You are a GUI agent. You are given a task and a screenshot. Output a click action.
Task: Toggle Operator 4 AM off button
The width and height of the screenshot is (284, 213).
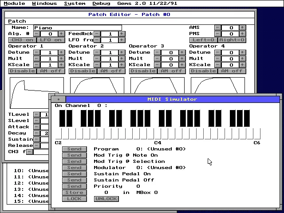click(232, 71)
